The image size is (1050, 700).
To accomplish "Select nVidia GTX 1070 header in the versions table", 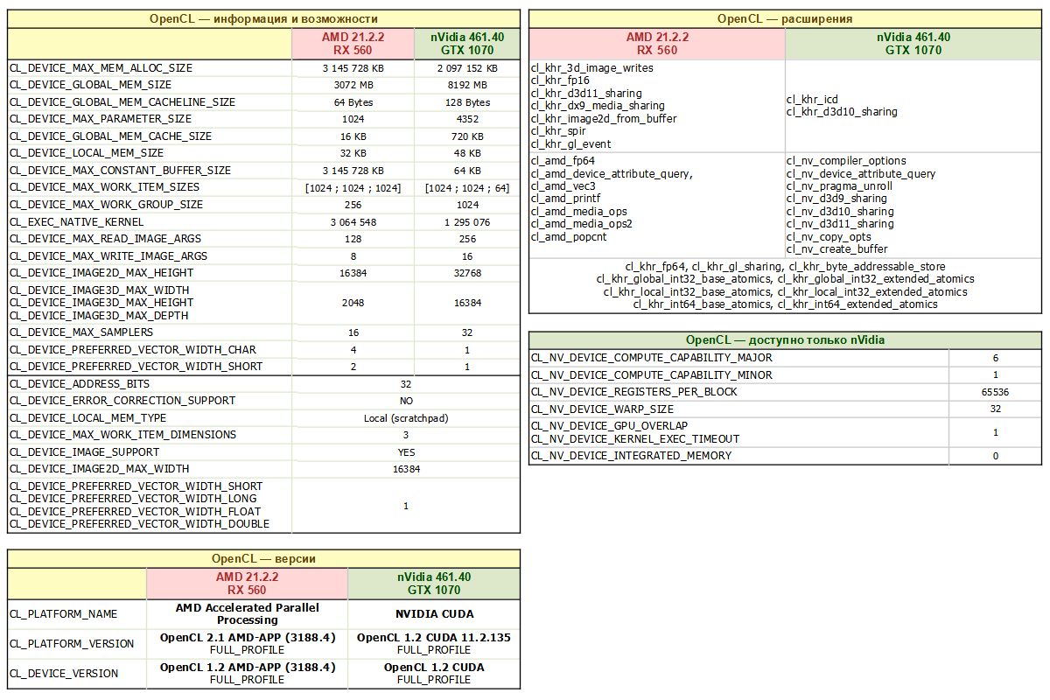I will (434, 584).
